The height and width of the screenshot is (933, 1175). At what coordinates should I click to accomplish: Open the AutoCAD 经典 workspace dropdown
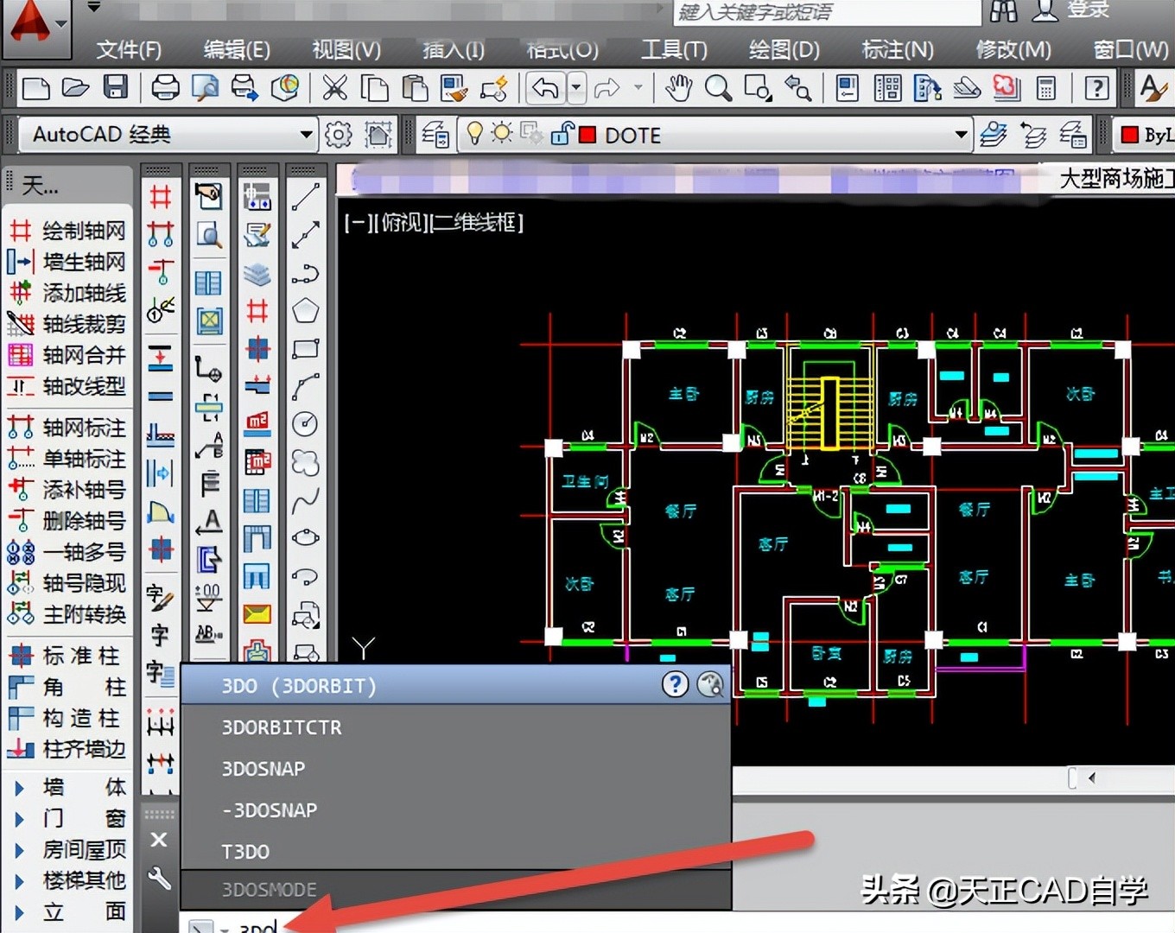click(x=305, y=135)
